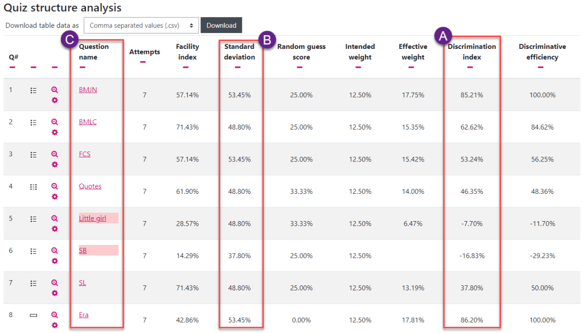
Task: Click the question type icon in SB row
Action: (x=34, y=251)
